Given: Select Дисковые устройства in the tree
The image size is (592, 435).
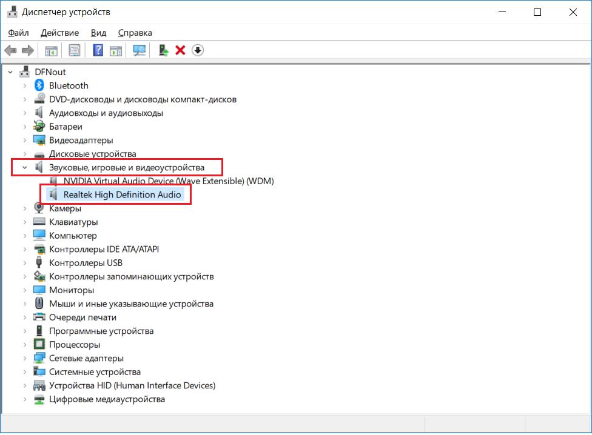Looking at the screenshot, I should coord(92,154).
